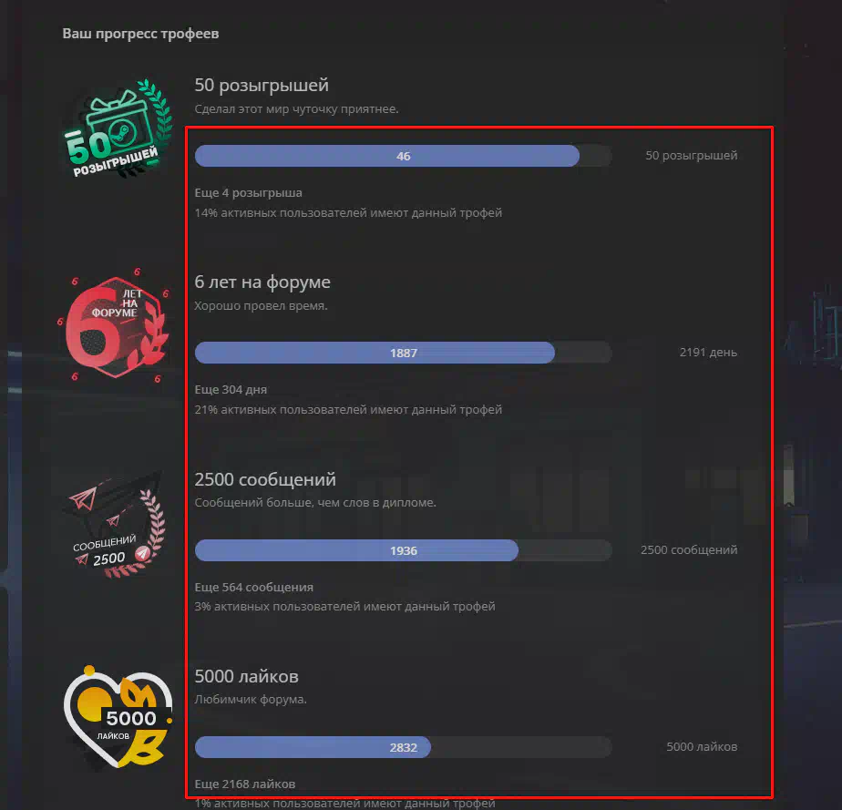Click the 2500 сообщений paper plane badge
Screen dimensions: 842x810
click(x=116, y=525)
